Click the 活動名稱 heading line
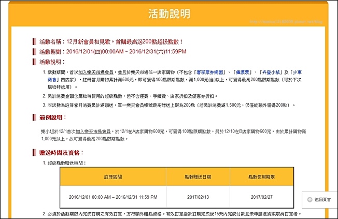Image resolution: width=338 pixels, height=219 pixels. 111,41
